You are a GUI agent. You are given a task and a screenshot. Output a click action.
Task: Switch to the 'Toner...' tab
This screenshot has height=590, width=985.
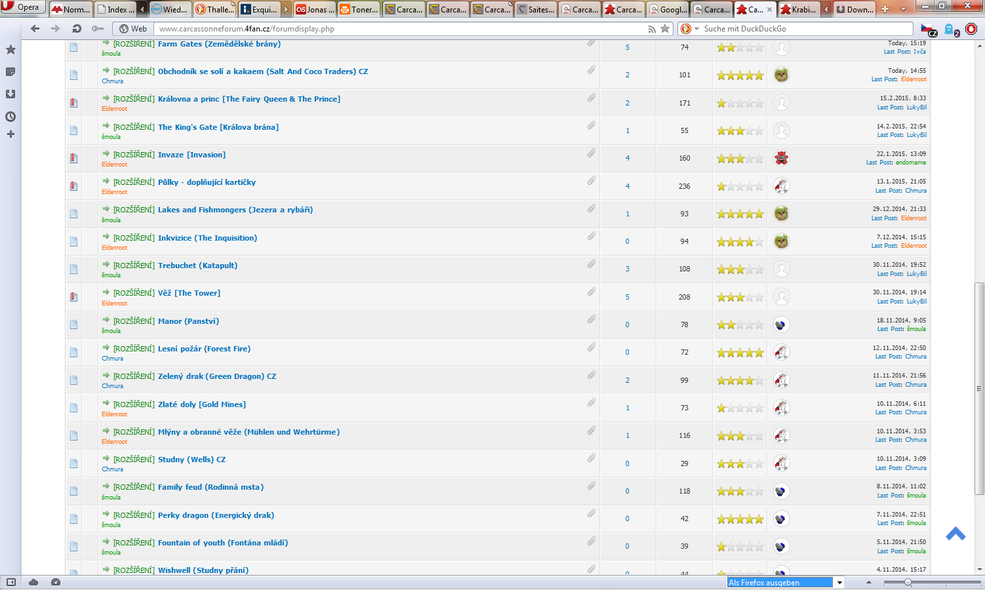(x=359, y=9)
